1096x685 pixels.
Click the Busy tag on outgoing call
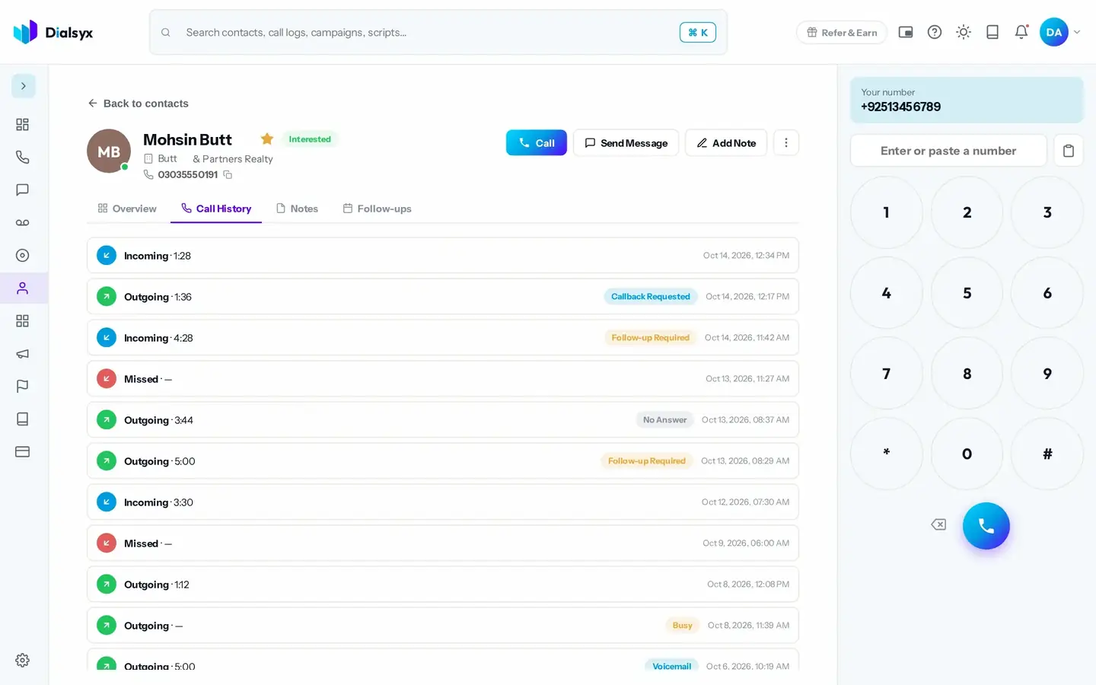click(x=683, y=626)
